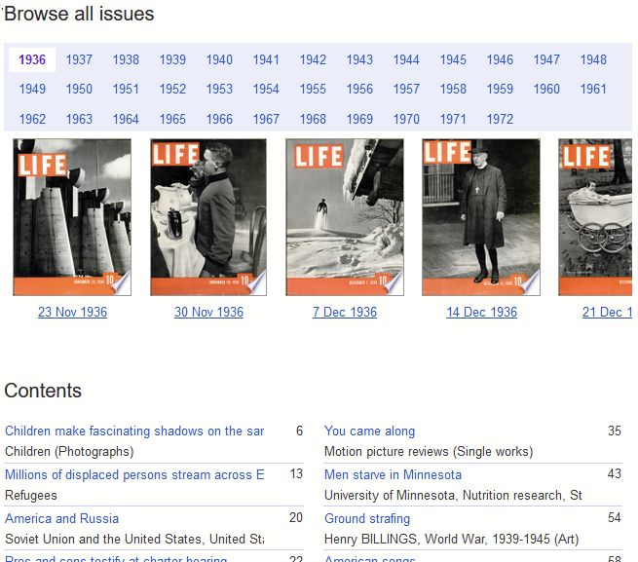Open issues from 1956
Image resolution: width=638 pixels, height=562 pixels.
click(359, 90)
